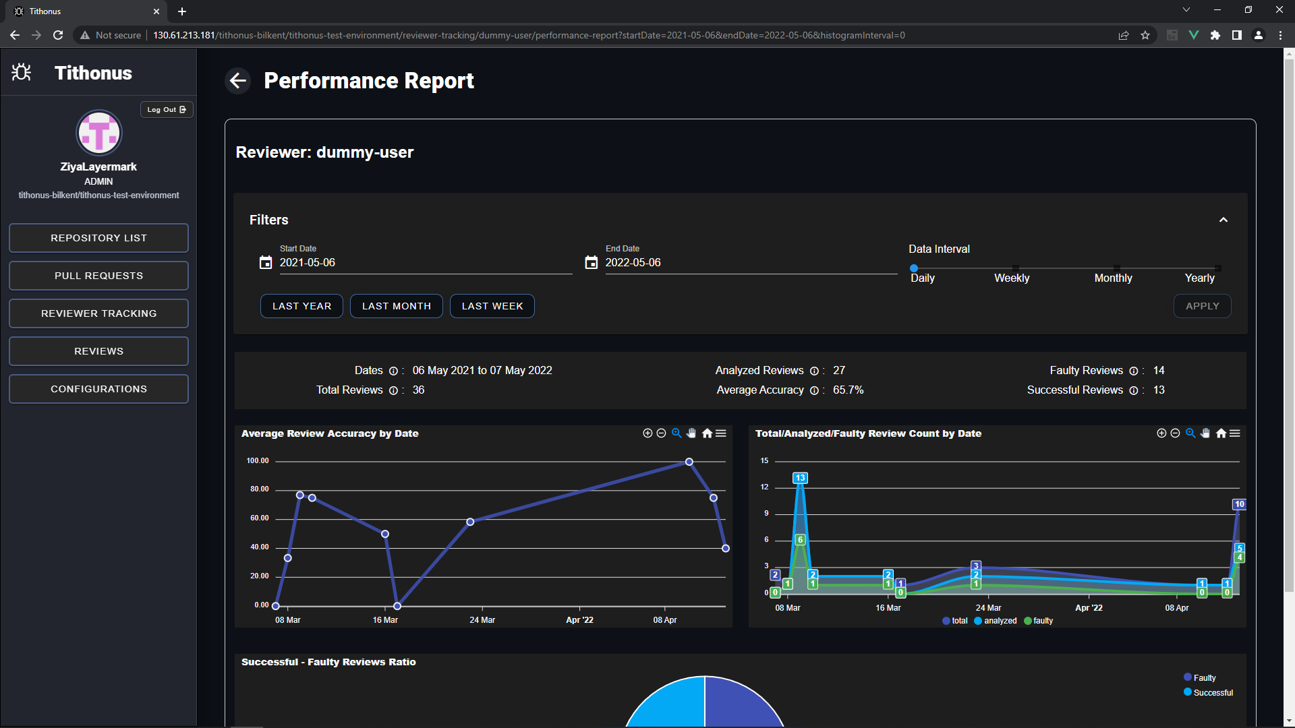
Task: Click the Log Out button
Action: tap(167, 110)
